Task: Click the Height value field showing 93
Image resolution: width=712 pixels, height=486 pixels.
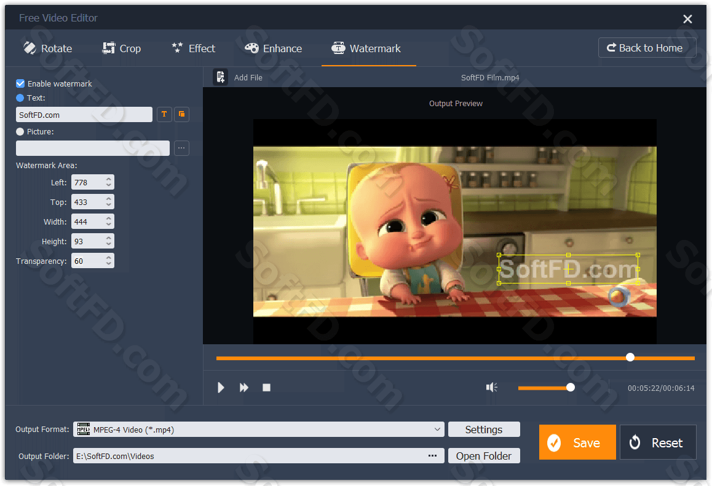Action: click(89, 241)
